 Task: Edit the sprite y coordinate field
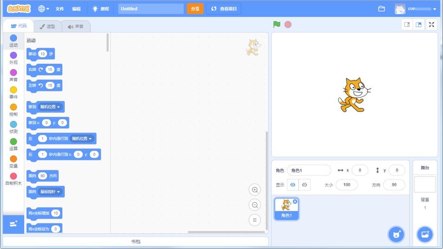tap(397, 170)
